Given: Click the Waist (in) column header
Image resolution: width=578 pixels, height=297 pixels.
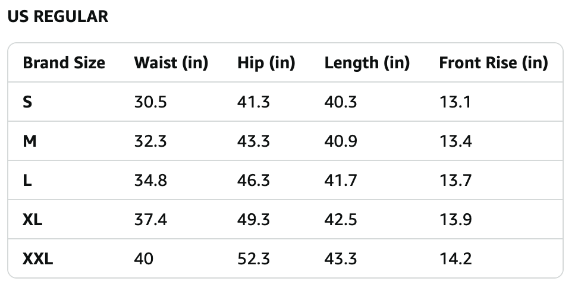Looking at the screenshot, I should (x=171, y=63).
